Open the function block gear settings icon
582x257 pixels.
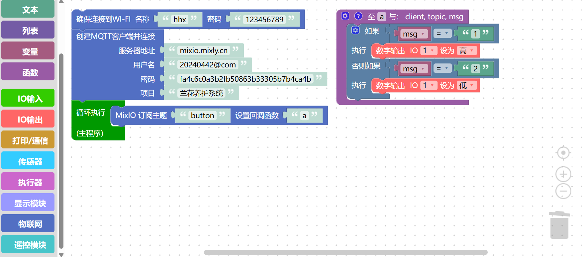click(x=345, y=16)
